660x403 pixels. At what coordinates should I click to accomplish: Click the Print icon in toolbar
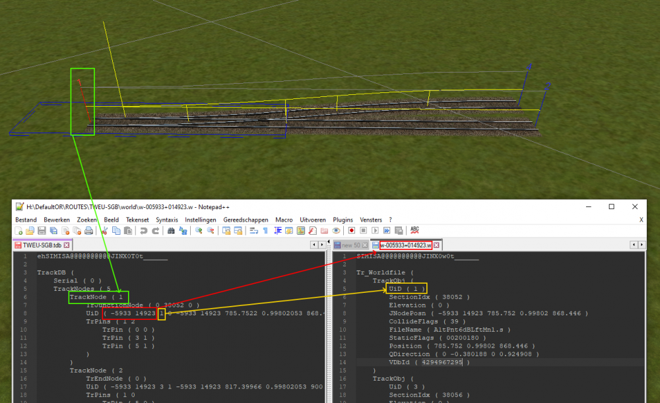point(88,231)
